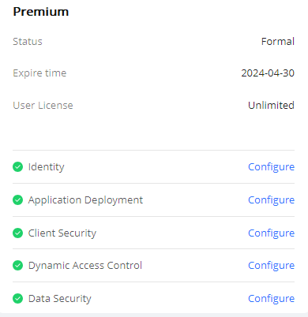Click the Unlimited user license value
Image resolution: width=308 pixels, height=317 pixels.
271,105
